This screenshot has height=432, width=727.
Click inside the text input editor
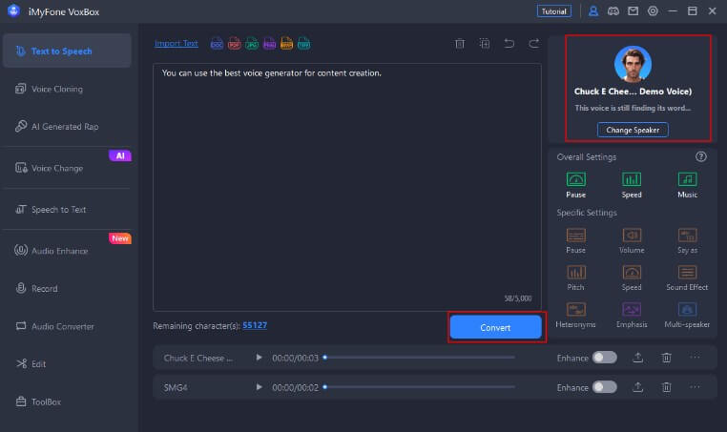coord(347,187)
